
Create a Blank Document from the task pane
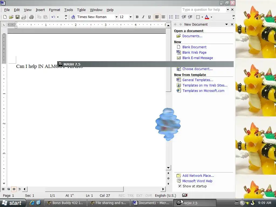[x=194, y=47]
